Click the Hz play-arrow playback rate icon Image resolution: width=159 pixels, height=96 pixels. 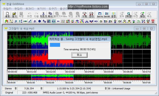click(x=134, y=21)
